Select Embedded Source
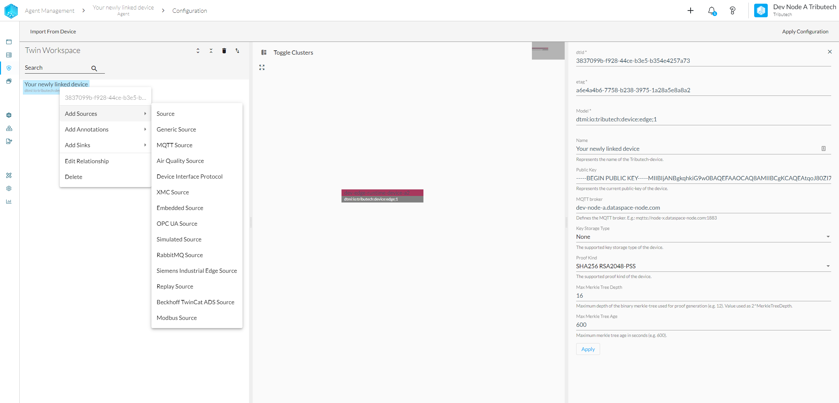Screen dimensions: 839x403 (x=197, y=208)
